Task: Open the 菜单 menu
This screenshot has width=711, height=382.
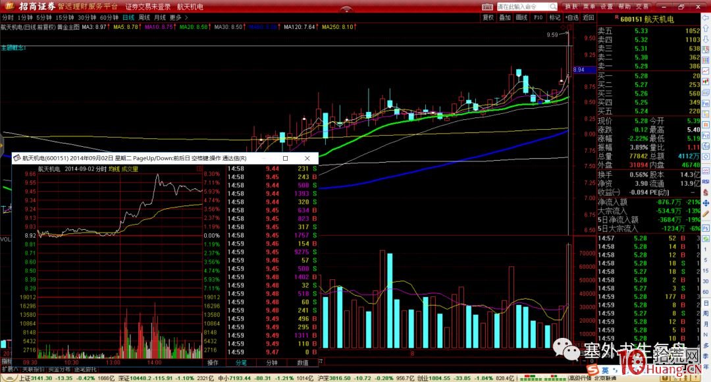Action: (589, 7)
